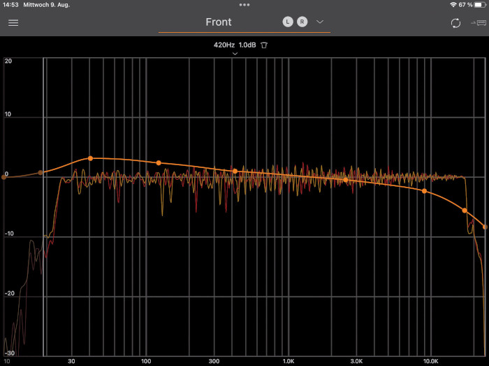Select the curve control point near 9kHz

click(x=424, y=191)
